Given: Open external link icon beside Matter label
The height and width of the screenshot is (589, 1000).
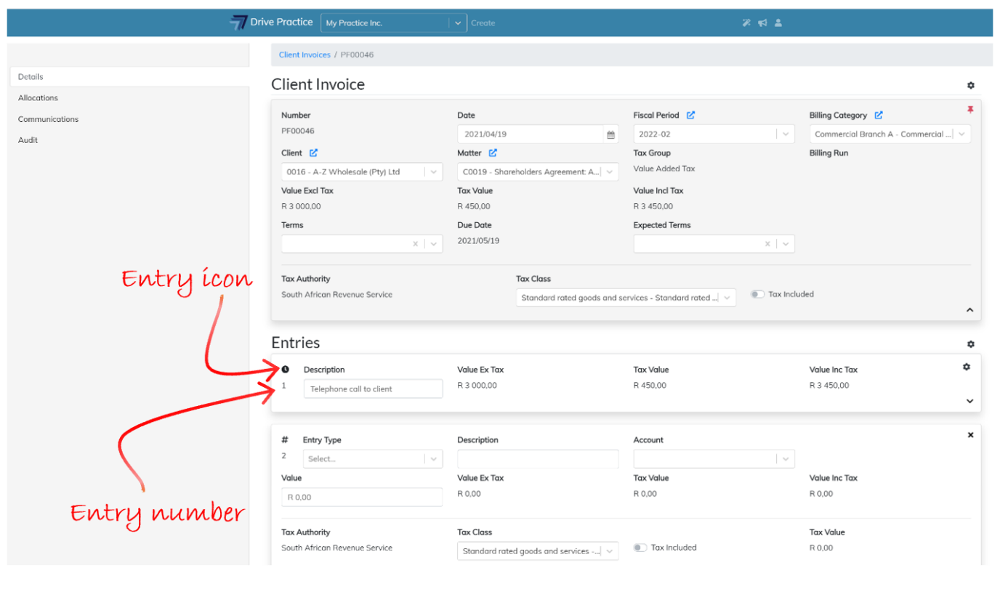Looking at the screenshot, I should [493, 153].
